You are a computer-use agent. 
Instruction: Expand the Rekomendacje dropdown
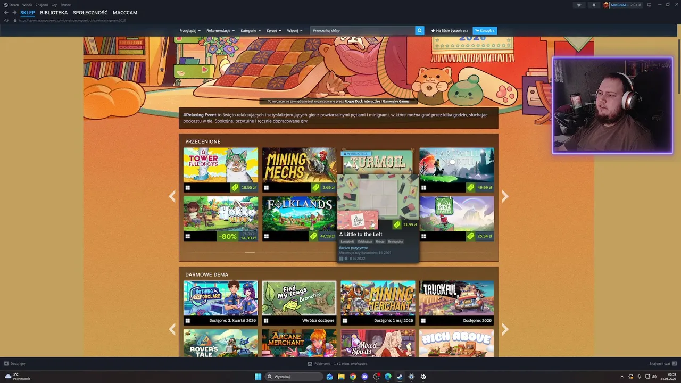(221, 31)
